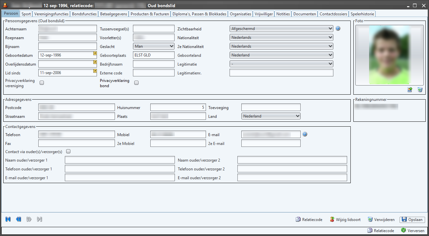Open the Geboorteland dropdown

(281, 55)
